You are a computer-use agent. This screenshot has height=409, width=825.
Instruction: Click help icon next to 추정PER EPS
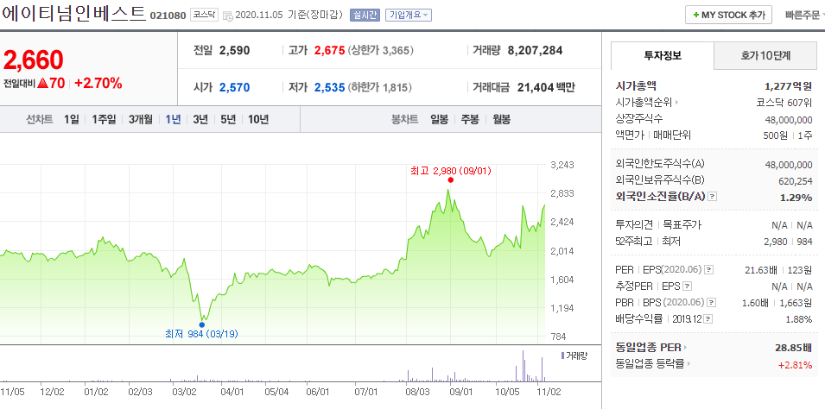coord(687,286)
